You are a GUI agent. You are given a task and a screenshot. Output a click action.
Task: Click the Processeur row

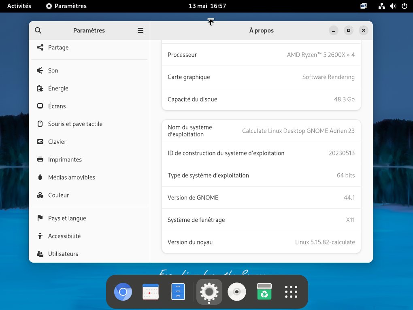coord(261,55)
